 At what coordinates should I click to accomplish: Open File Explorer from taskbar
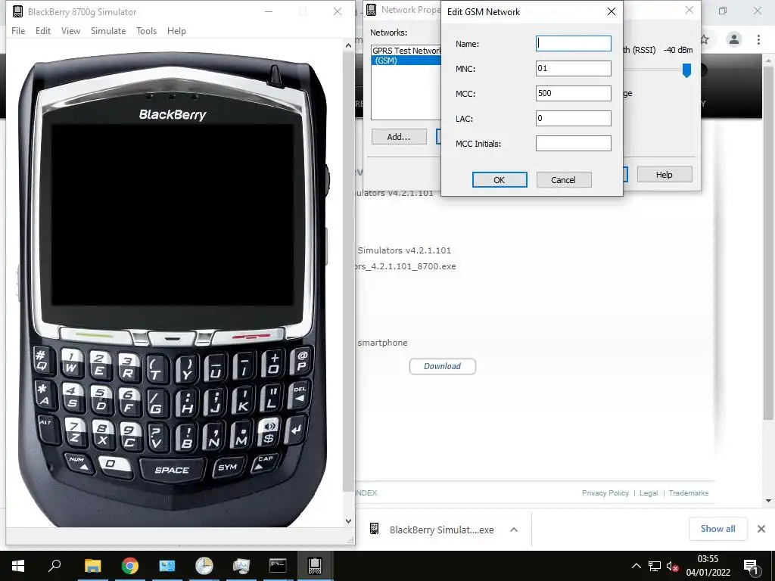tap(92, 566)
